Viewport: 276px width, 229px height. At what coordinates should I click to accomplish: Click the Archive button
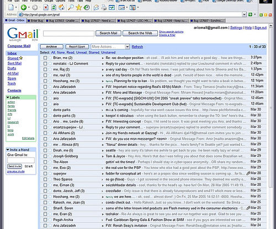[51, 47]
